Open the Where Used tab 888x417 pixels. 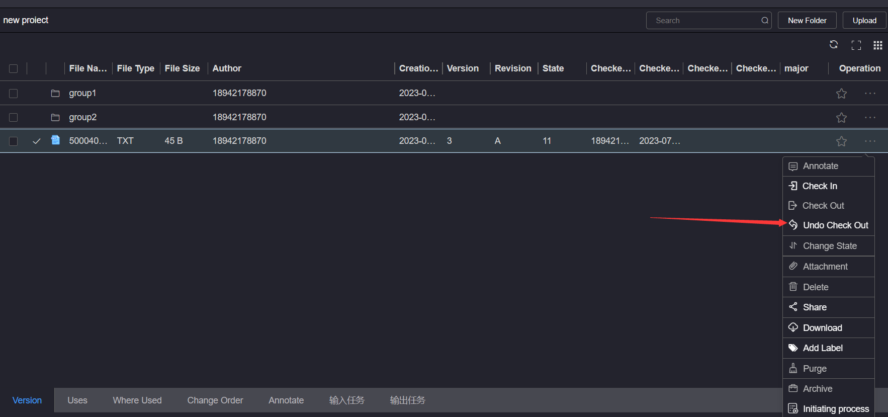pyautogui.click(x=137, y=400)
